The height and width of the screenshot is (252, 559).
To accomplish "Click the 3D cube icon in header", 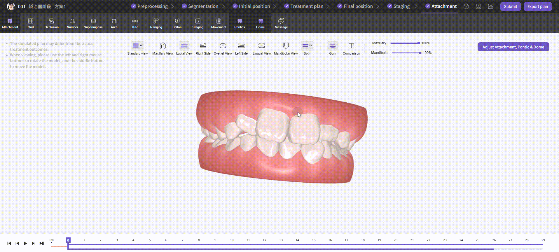I will (466, 6).
